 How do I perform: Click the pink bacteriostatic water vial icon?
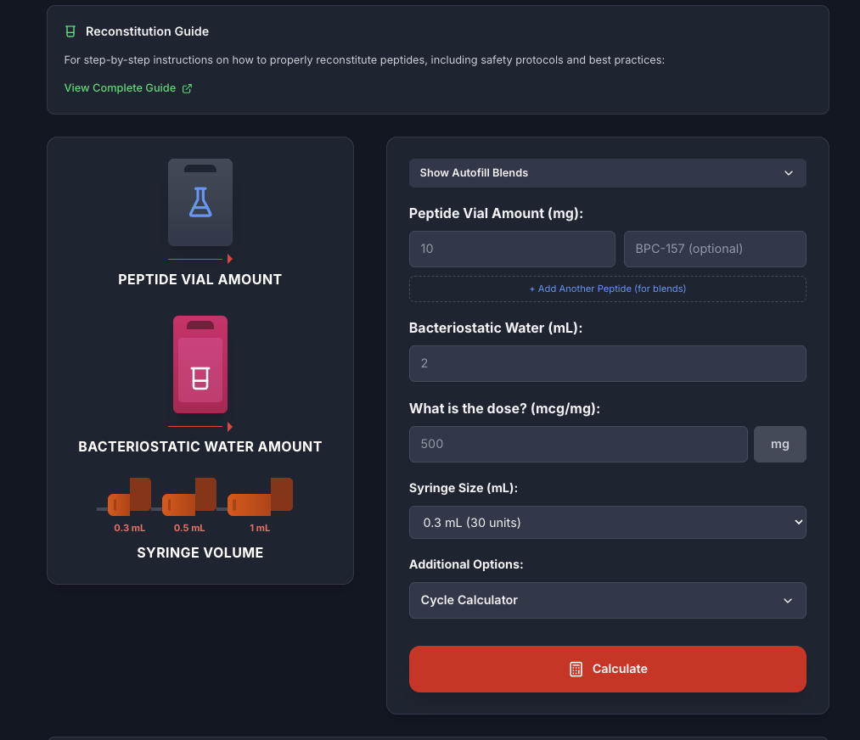click(x=200, y=365)
